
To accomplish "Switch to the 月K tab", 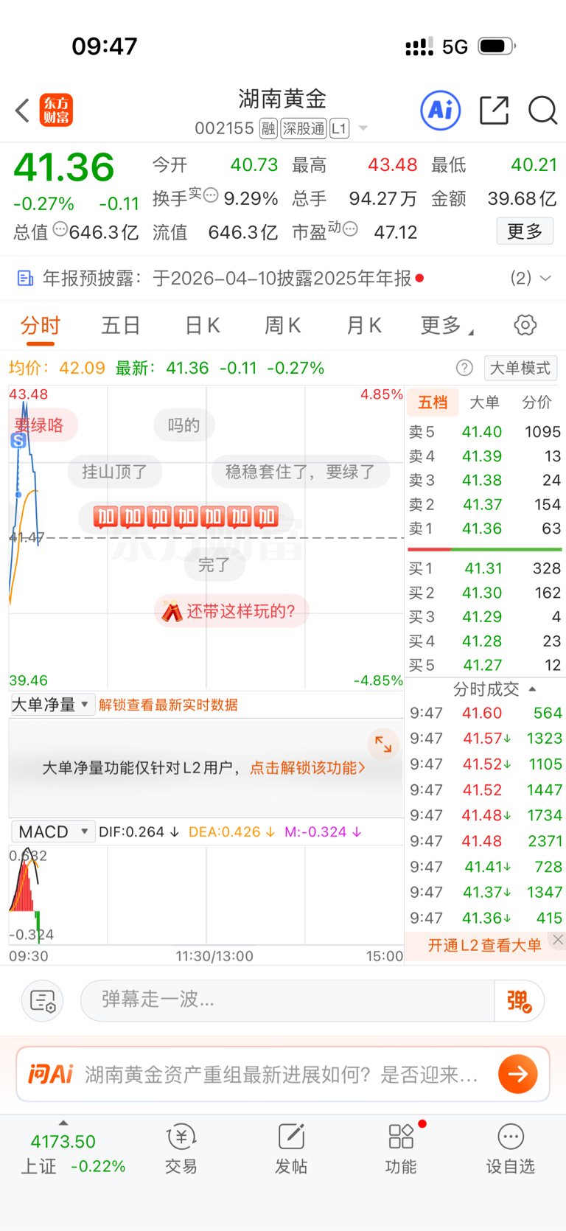I will (x=363, y=325).
